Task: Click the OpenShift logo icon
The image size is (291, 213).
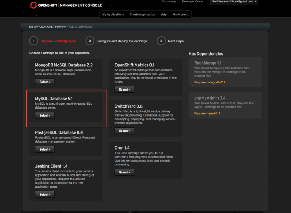Action: (34, 5)
